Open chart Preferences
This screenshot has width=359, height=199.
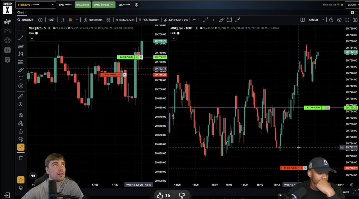click(x=125, y=20)
